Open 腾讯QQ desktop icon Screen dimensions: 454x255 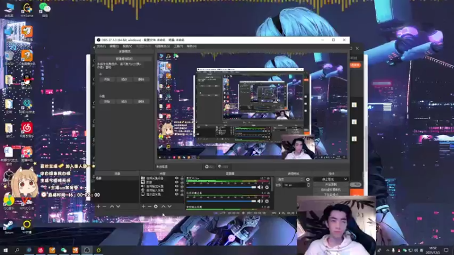pyautogui.click(x=27, y=82)
